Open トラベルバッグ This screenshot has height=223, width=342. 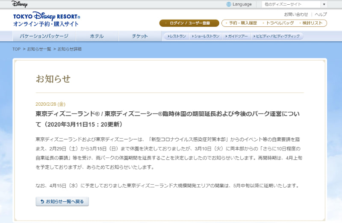[280, 23]
